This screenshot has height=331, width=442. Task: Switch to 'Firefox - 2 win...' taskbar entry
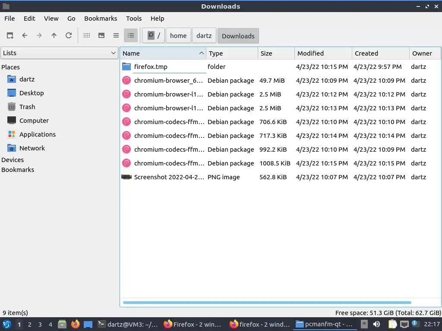point(193,325)
